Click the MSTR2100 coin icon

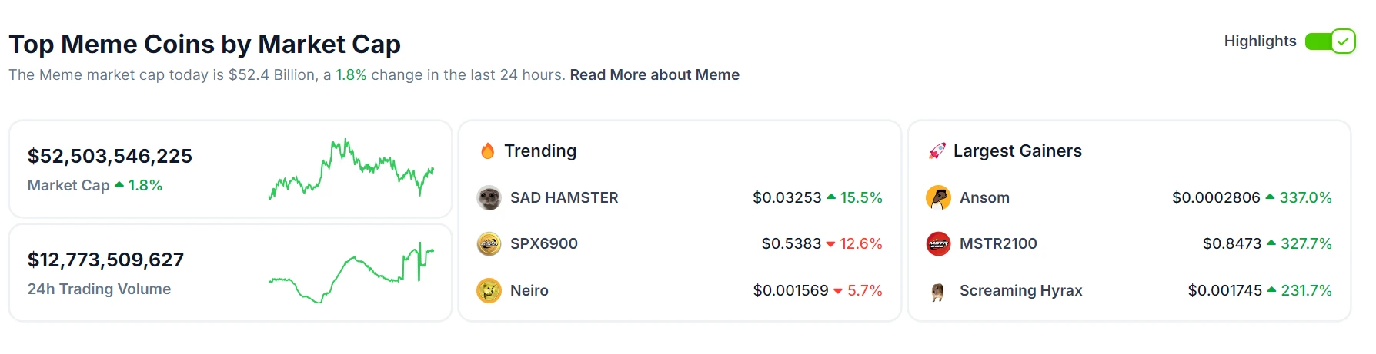[x=938, y=244]
